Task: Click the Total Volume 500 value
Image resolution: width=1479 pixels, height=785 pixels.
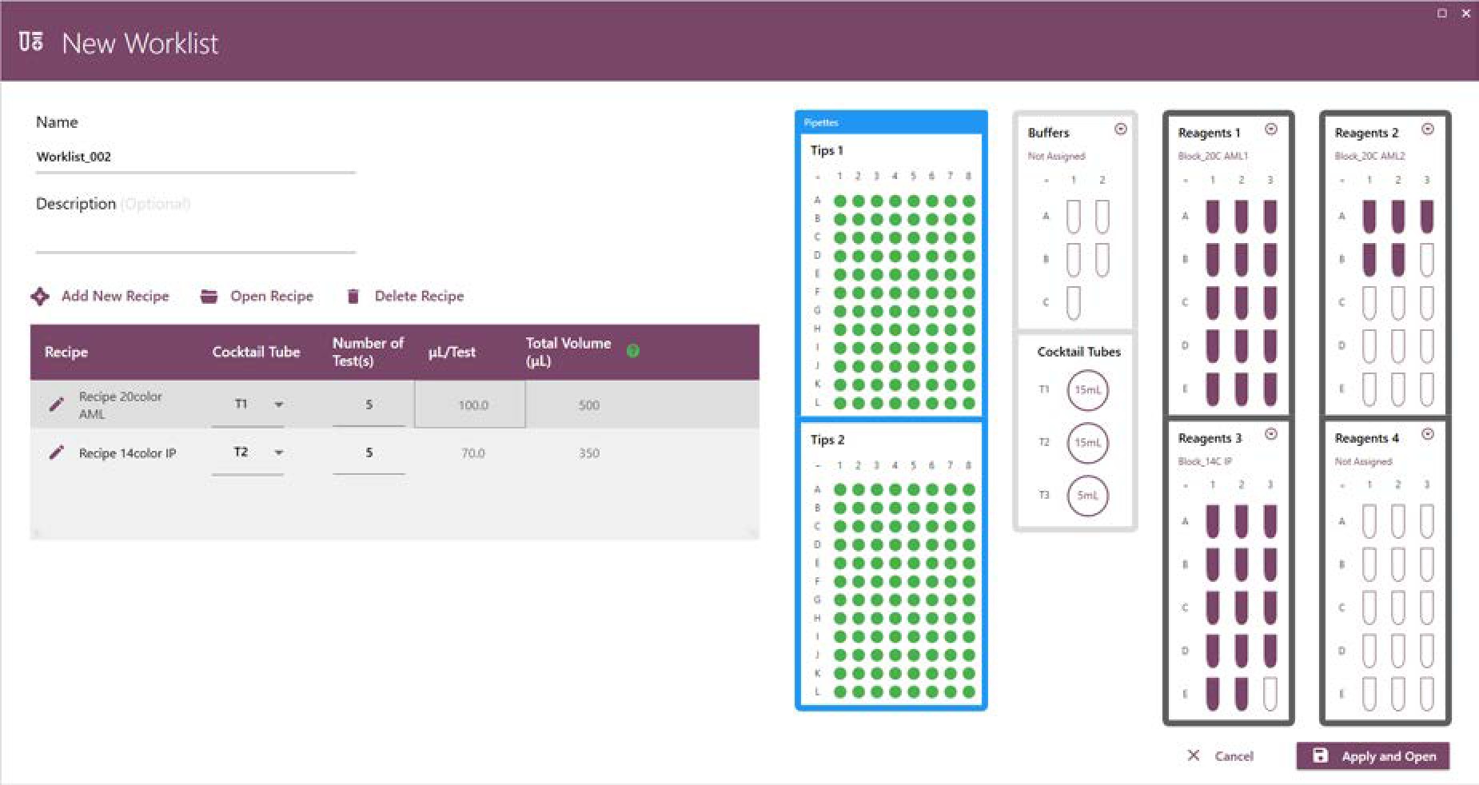Action: pyautogui.click(x=589, y=405)
